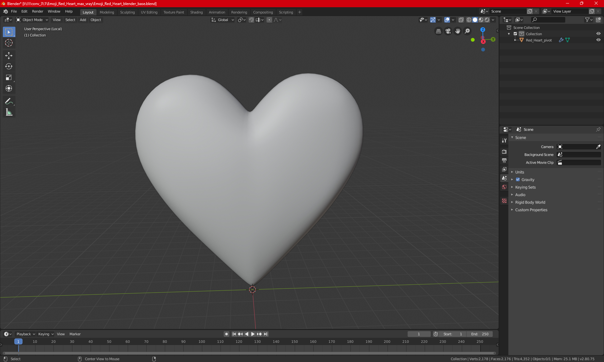Select Red_Heart_pivot in the outliner
Screen dimensions: 604x362
pos(539,40)
